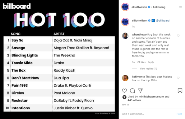Open minihiphopmuseum liker avatar
The height and width of the screenshot is (119, 185).
(x=124, y=97)
